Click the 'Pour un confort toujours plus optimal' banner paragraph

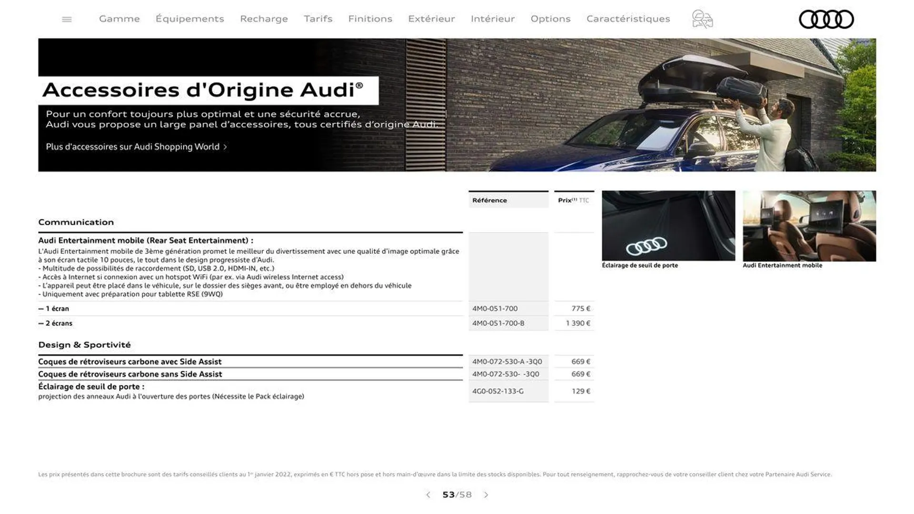coord(242,119)
